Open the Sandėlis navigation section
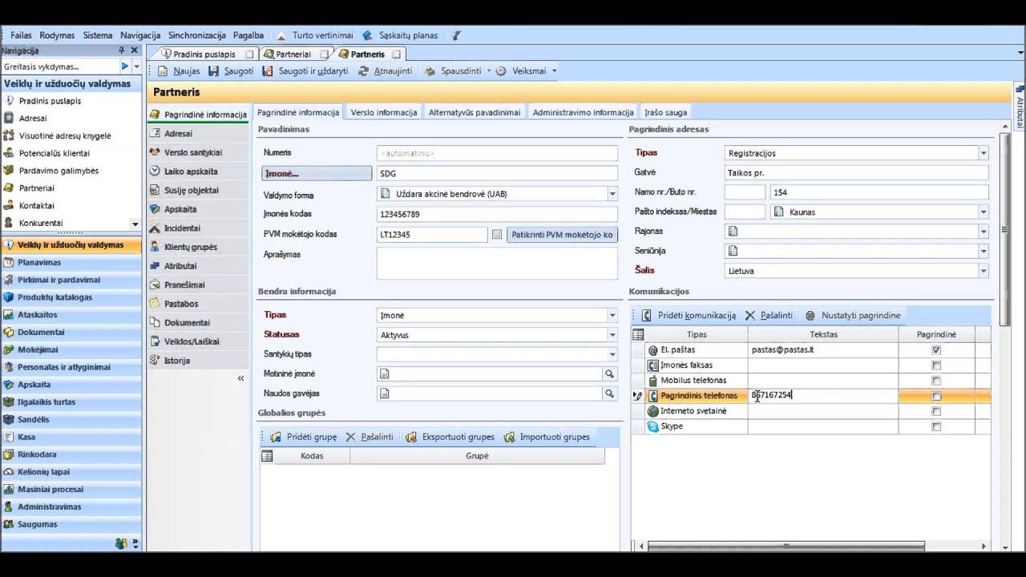Screen dimensions: 1026x577 (x=71, y=420)
